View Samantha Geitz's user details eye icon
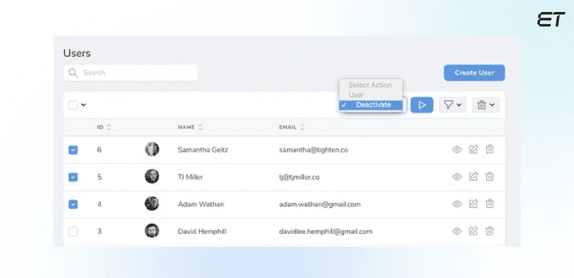The width and height of the screenshot is (574, 278). pyautogui.click(x=456, y=150)
